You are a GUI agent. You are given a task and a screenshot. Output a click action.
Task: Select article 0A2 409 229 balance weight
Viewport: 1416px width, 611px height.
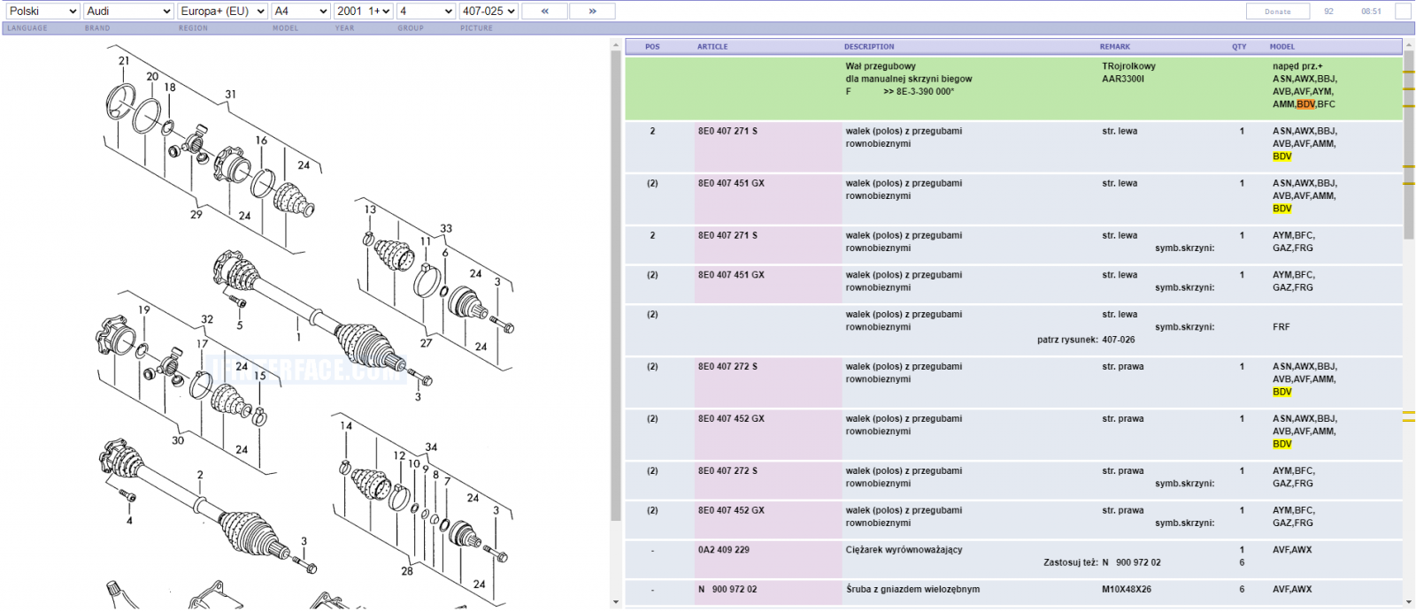pos(723,550)
